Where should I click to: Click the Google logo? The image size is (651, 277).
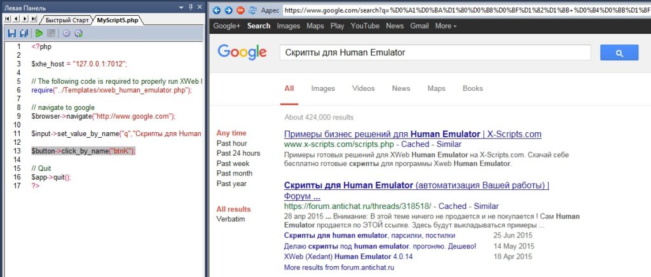tap(242, 52)
